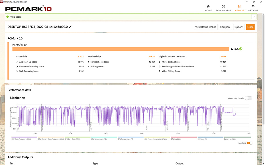This screenshot has height=165, width=265.
Task: Open the Home navigation icon
Action: coord(208,7)
